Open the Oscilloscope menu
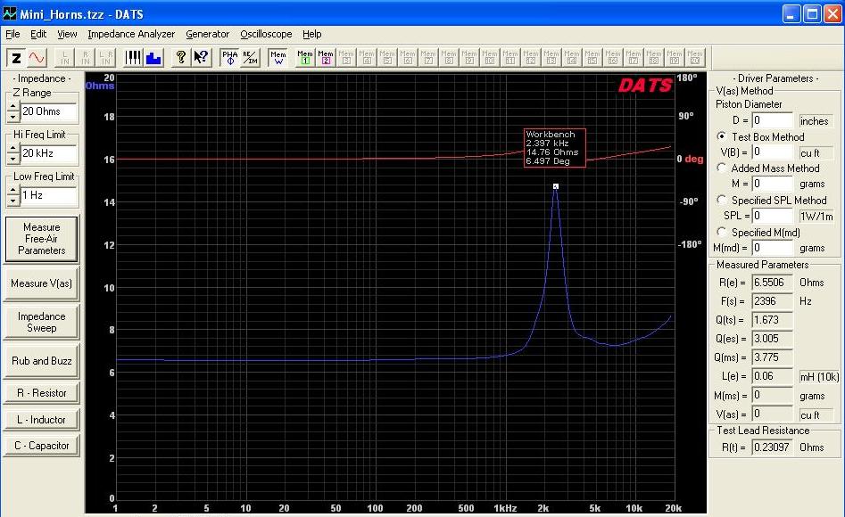 click(x=266, y=34)
